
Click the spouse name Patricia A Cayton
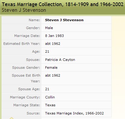60,60
